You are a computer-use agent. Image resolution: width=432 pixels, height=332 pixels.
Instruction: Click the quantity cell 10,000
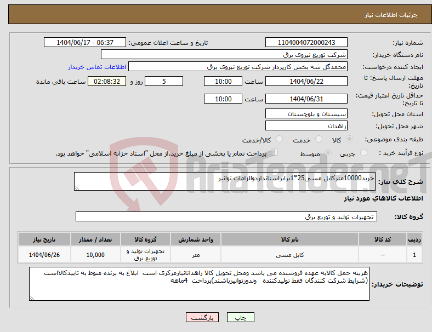point(95,255)
